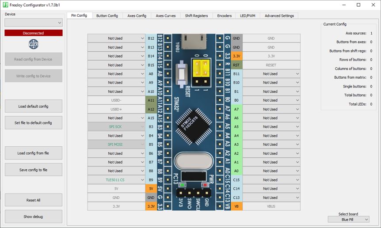
Task: Open pin B10 function dropdown
Action: 271,83
